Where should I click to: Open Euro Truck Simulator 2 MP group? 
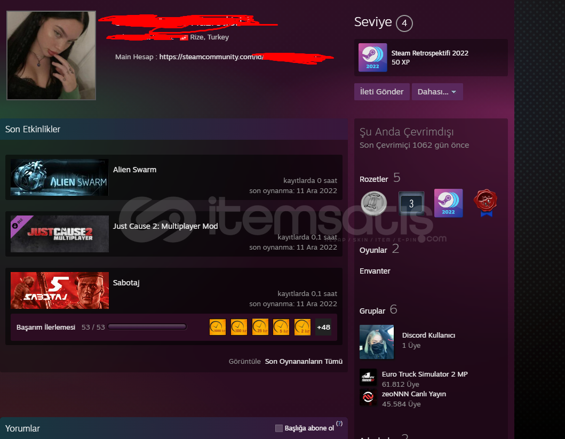pyautogui.click(x=425, y=374)
